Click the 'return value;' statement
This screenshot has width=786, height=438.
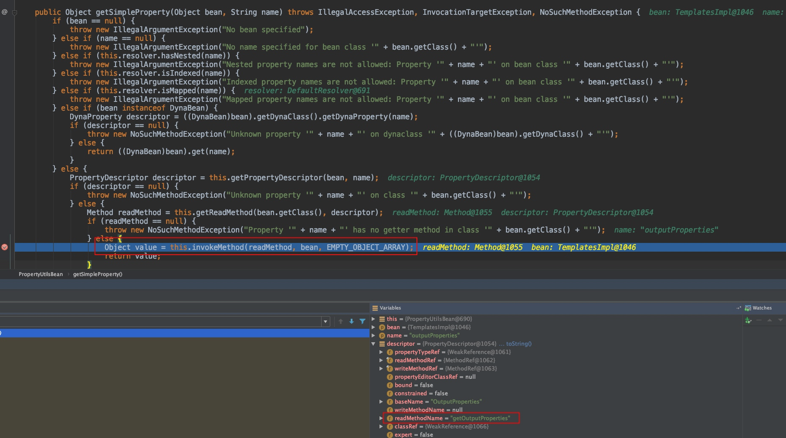pos(132,256)
